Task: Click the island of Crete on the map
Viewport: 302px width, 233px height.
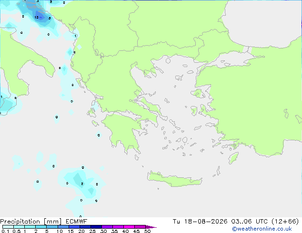Action: [x=173, y=179]
